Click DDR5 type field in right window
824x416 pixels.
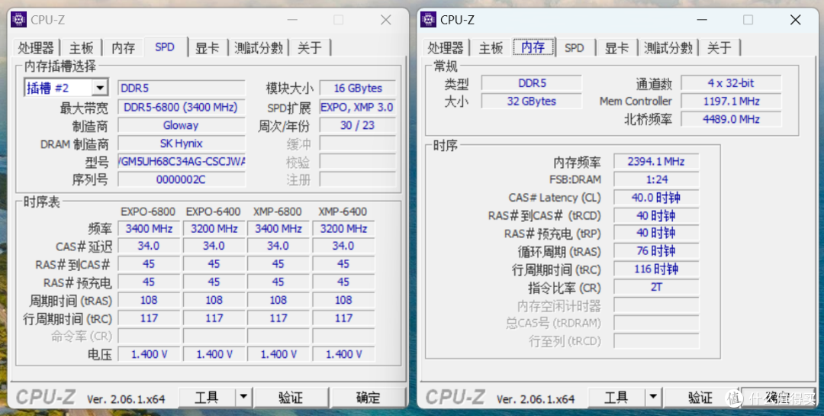click(532, 83)
